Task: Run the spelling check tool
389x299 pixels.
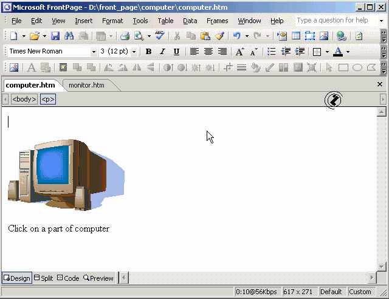Action: (x=160, y=36)
